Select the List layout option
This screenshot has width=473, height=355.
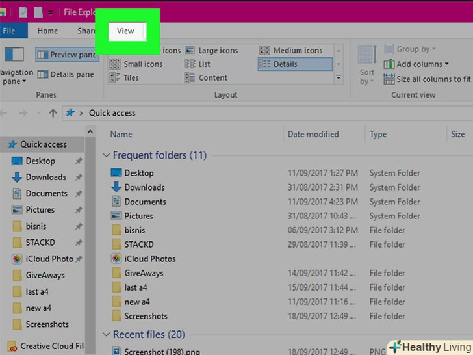tap(198, 64)
